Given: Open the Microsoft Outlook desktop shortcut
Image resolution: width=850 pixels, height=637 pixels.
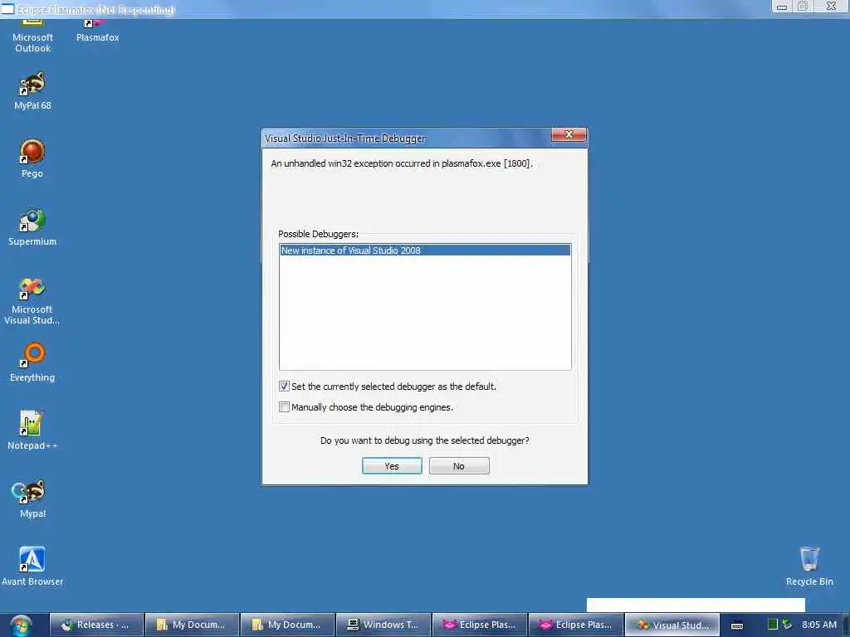Looking at the screenshot, I should tap(32, 36).
